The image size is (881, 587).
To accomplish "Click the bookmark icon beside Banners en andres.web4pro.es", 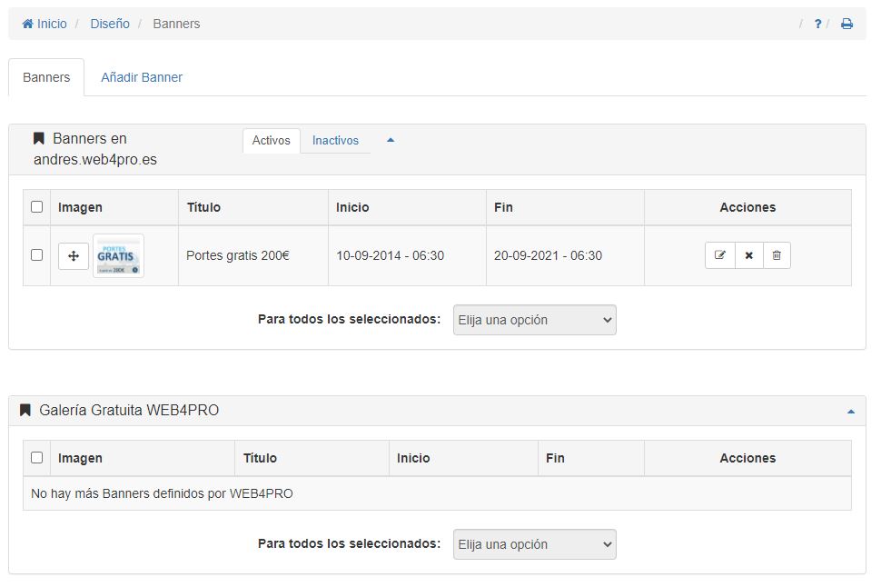I will pos(39,139).
